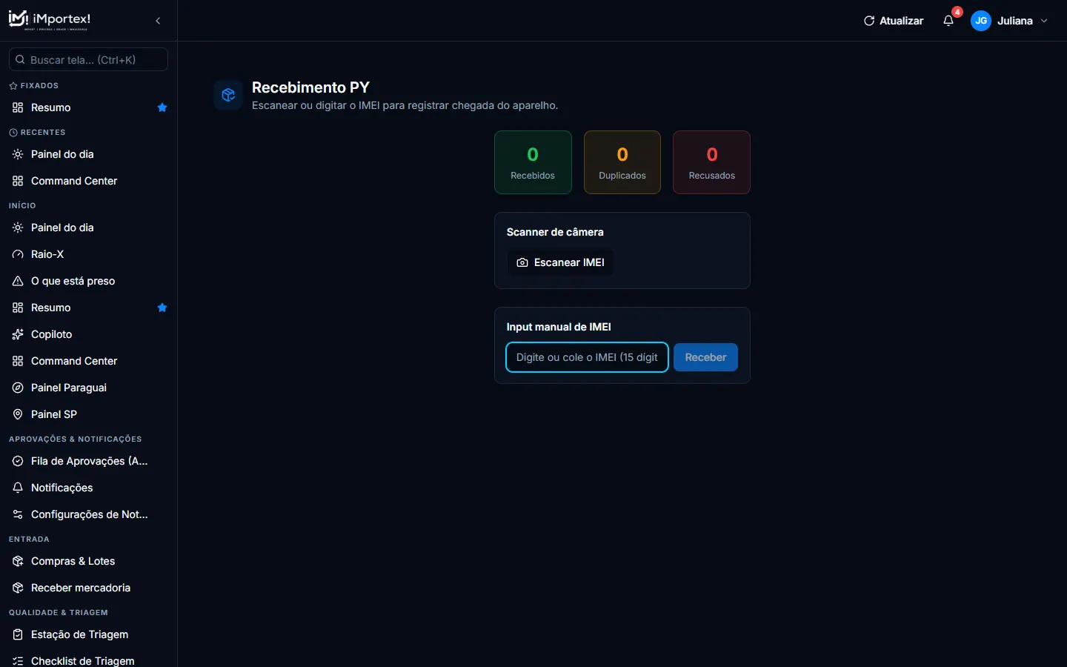Open O que está preso with the warning icon
The height and width of the screenshot is (667, 1067).
pos(88,281)
